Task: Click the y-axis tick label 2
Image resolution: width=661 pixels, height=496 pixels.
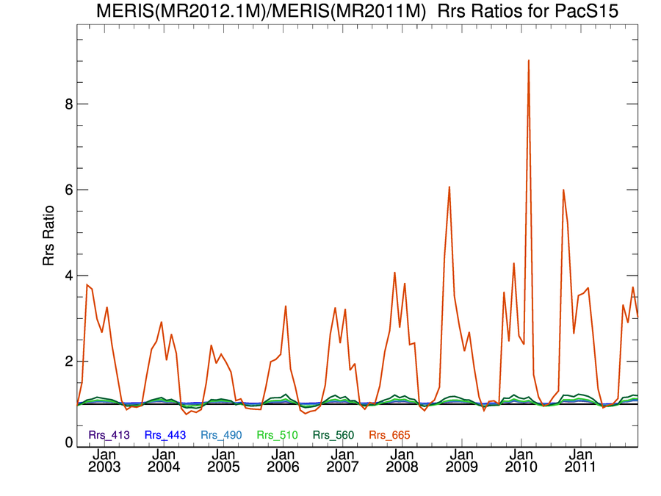Action: tap(69, 361)
